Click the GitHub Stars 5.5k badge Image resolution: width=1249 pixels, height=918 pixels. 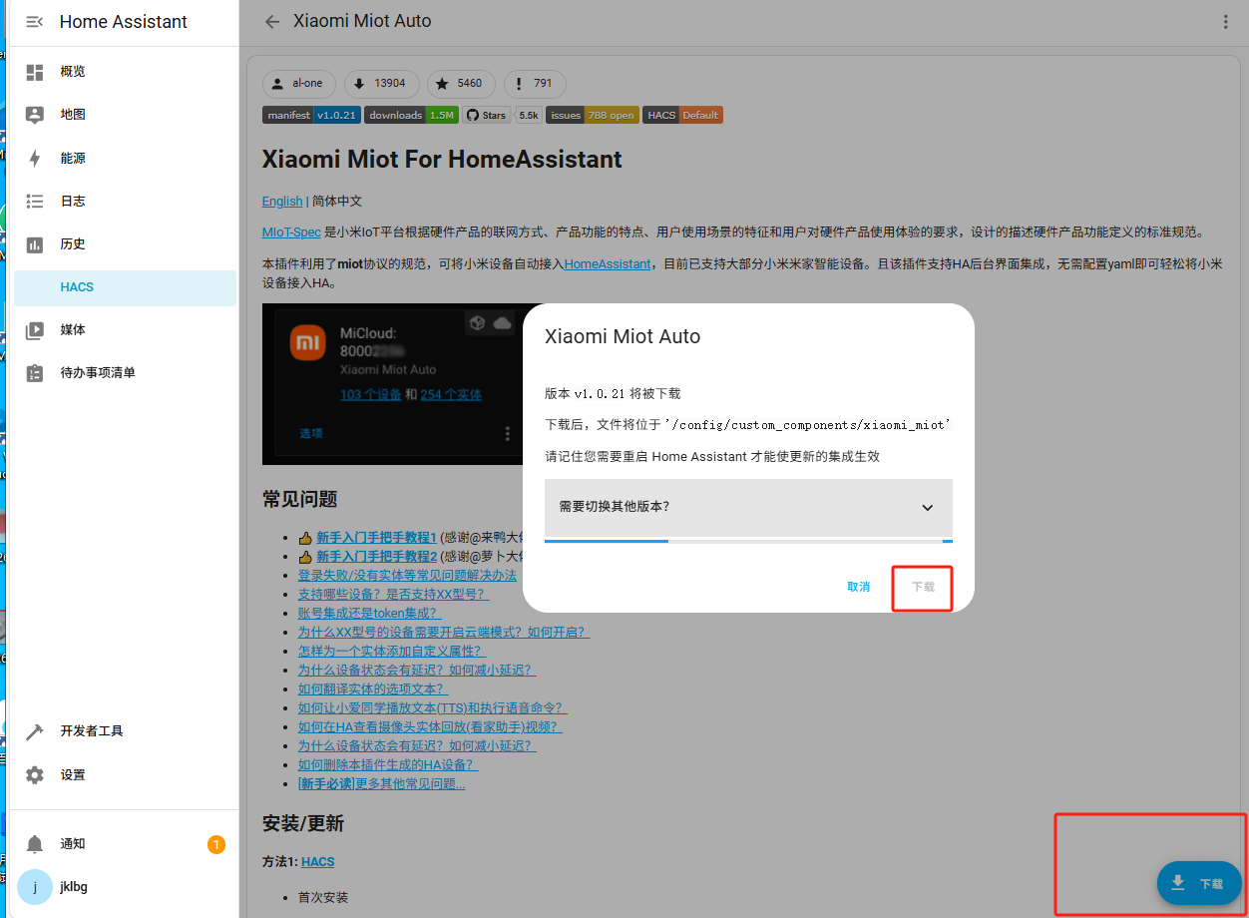[502, 115]
